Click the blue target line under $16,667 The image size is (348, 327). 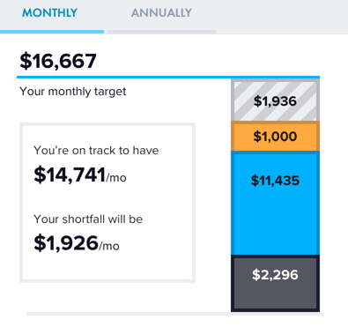click(x=168, y=78)
